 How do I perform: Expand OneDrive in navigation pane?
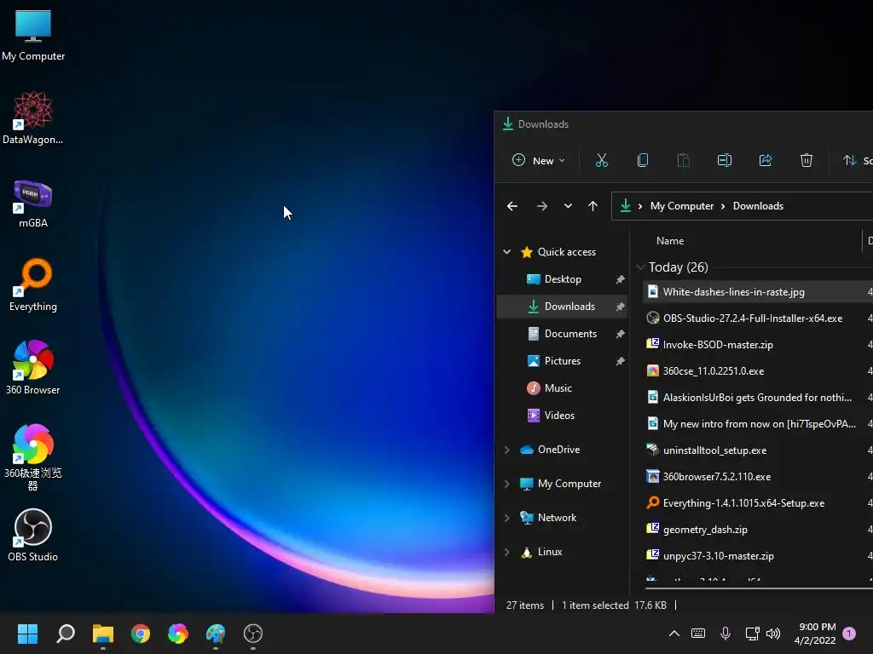[x=506, y=450]
